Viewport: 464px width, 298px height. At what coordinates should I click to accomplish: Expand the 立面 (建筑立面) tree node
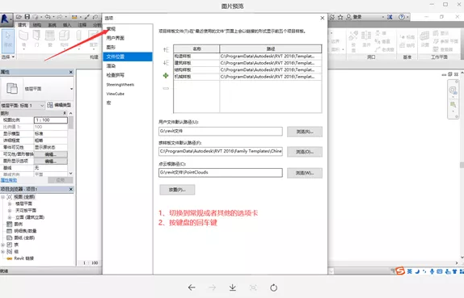10,217
